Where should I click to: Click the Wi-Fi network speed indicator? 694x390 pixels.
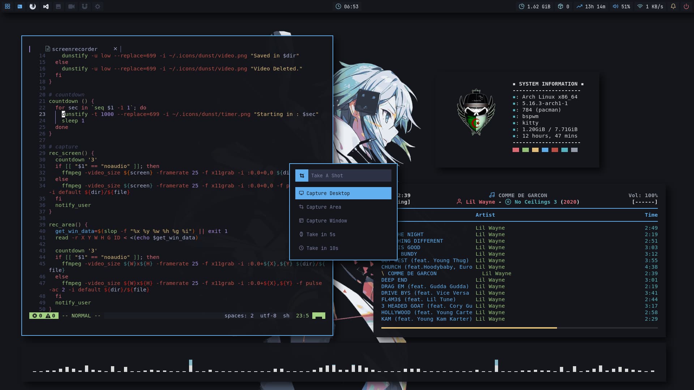point(650,6)
